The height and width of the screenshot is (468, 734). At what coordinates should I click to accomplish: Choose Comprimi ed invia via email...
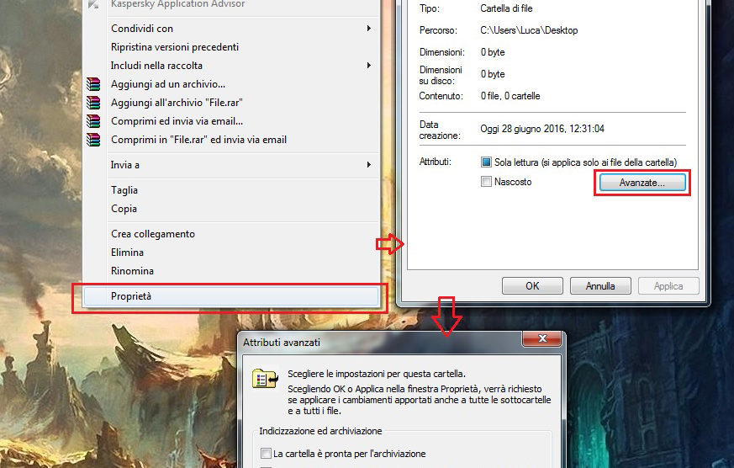tap(230, 121)
